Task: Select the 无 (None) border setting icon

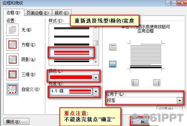Action: point(13,30)
